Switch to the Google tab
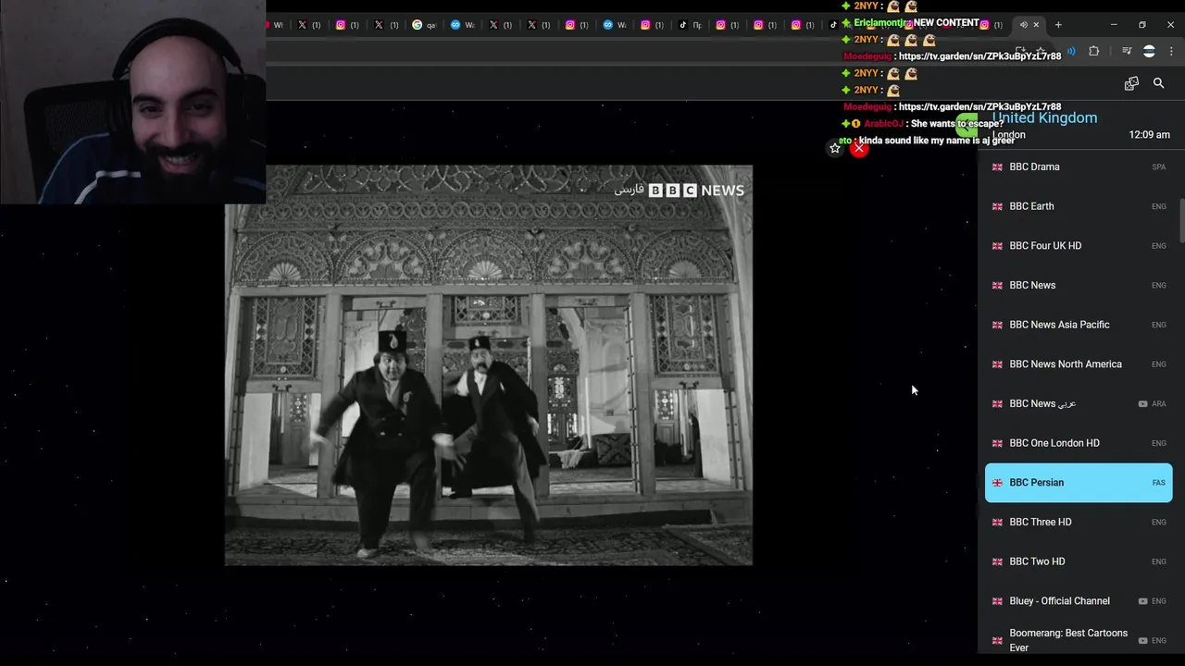Image resolution: width=1185 pixels, height=666 pixels. [x=424, y=25]
